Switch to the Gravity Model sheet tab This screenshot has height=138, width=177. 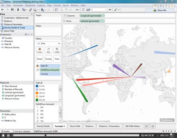[x=43, y=126]
